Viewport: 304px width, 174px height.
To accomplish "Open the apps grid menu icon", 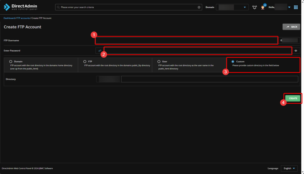I will [x=296, y=7].
